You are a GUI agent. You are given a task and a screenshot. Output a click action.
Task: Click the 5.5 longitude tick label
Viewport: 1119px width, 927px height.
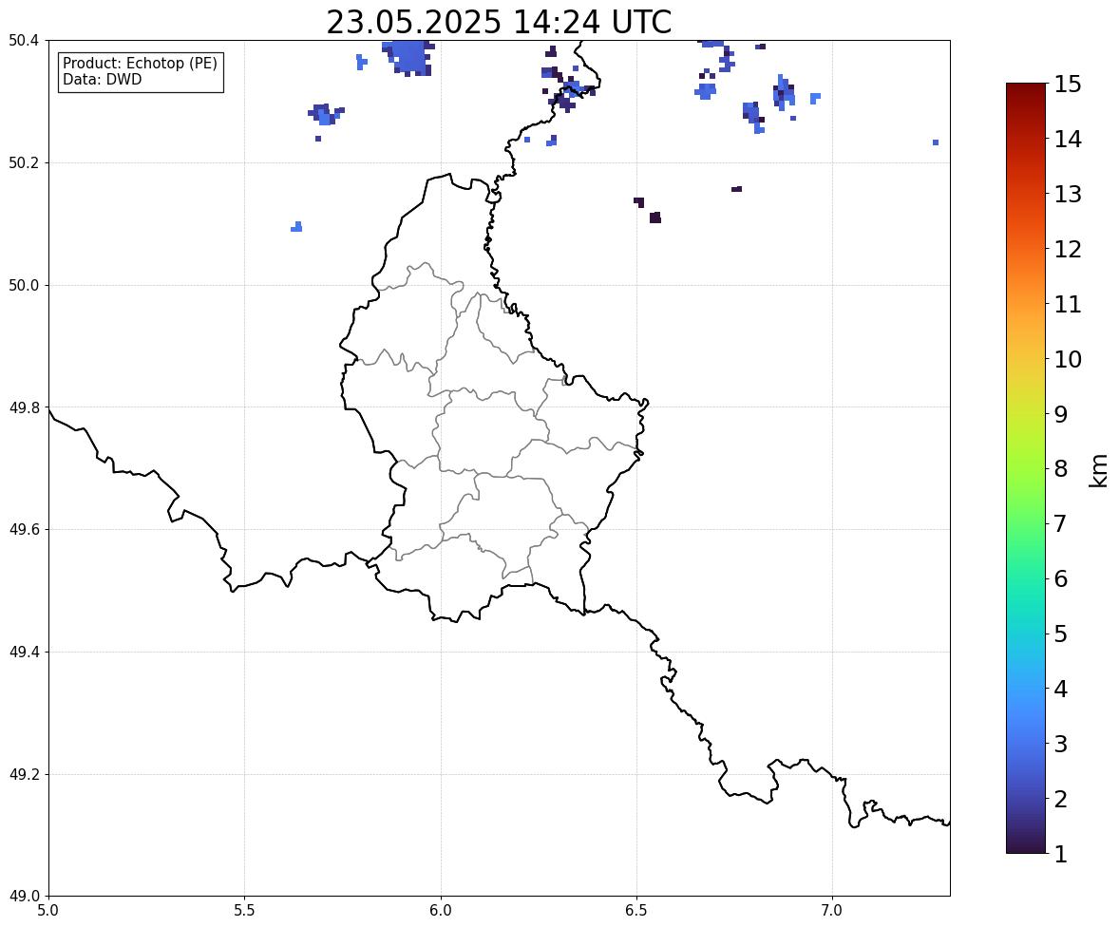coord(245,911)
